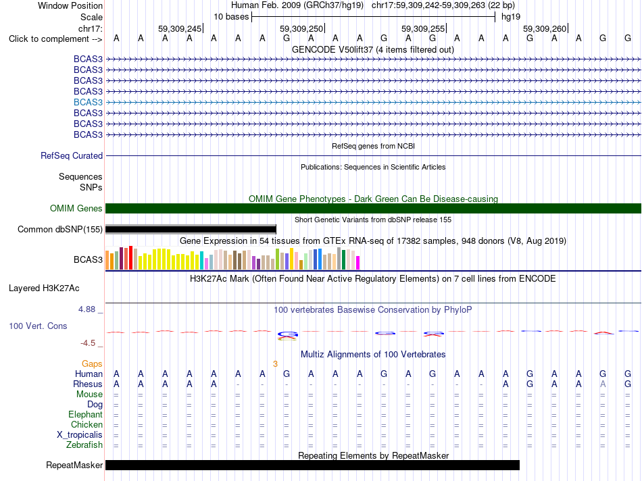
Task: Click the black RepeatMasker repeat element bar
Action: tap(312, 465)
